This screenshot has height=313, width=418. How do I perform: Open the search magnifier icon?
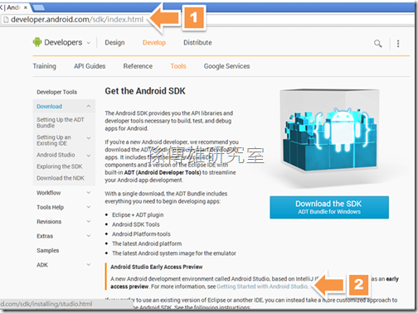378,43
